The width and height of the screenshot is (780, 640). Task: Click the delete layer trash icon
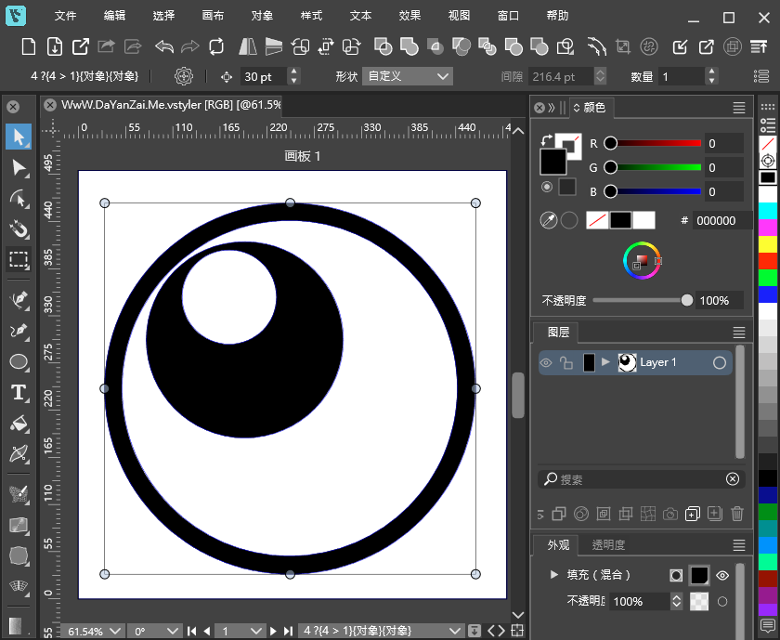737,513
